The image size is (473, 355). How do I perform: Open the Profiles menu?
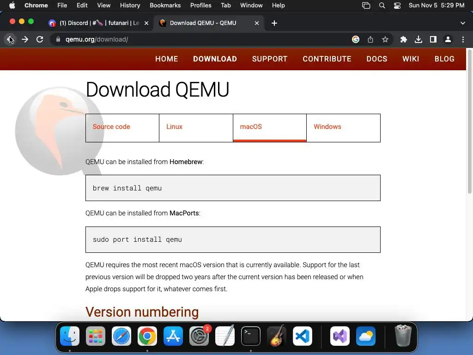point(200,6)
